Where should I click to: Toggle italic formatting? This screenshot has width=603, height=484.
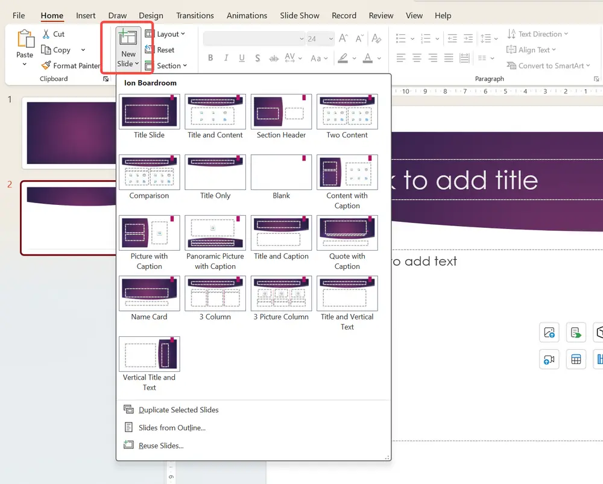[x=226, y=58]
